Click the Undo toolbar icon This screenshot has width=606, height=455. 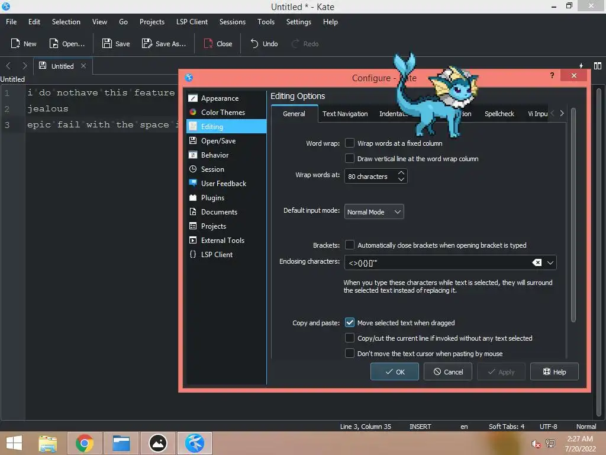click(254, 43)
